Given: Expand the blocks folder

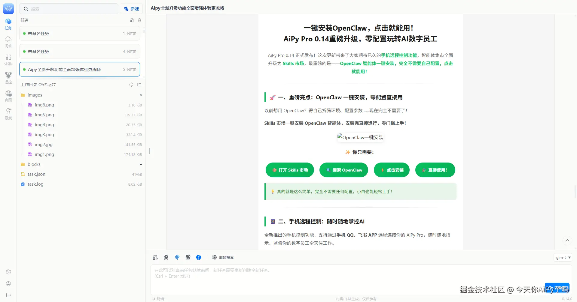Looking at the screenshot, I should pyautogui.click(x=141, y=164).
